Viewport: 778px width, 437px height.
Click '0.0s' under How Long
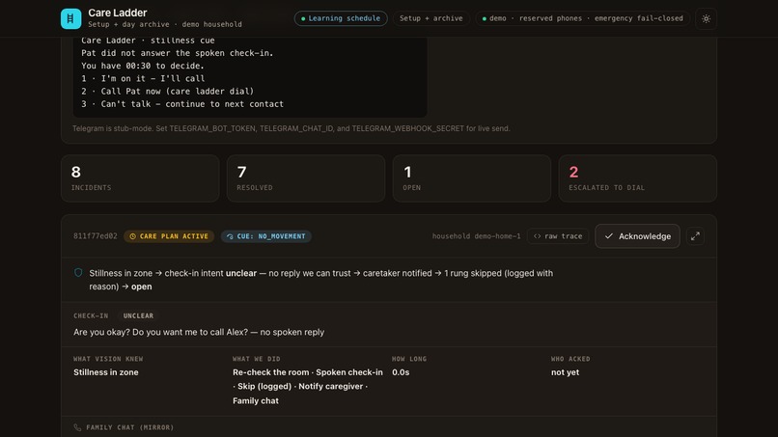pyautogui.click(x=401, y=372)
